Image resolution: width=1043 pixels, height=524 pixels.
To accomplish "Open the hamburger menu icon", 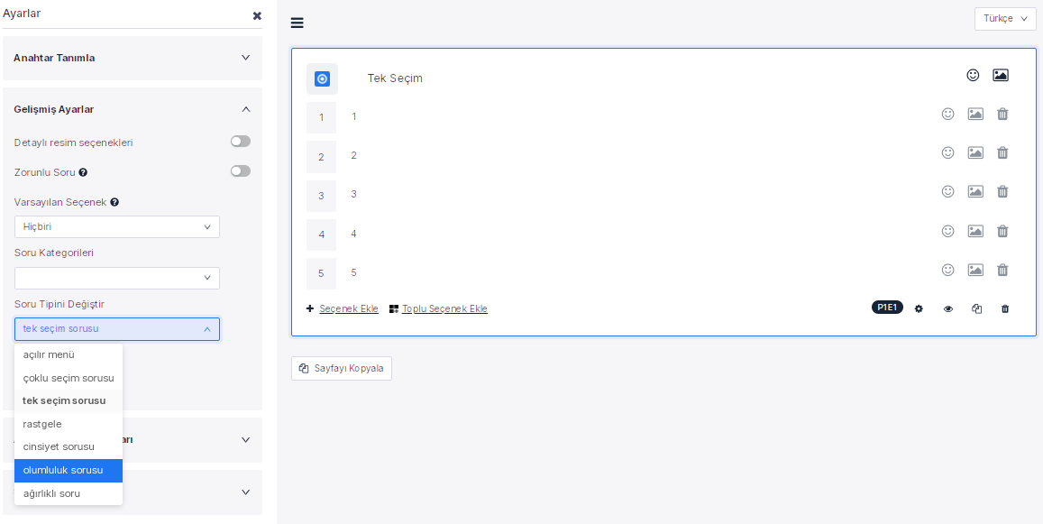I will point(297,23).
